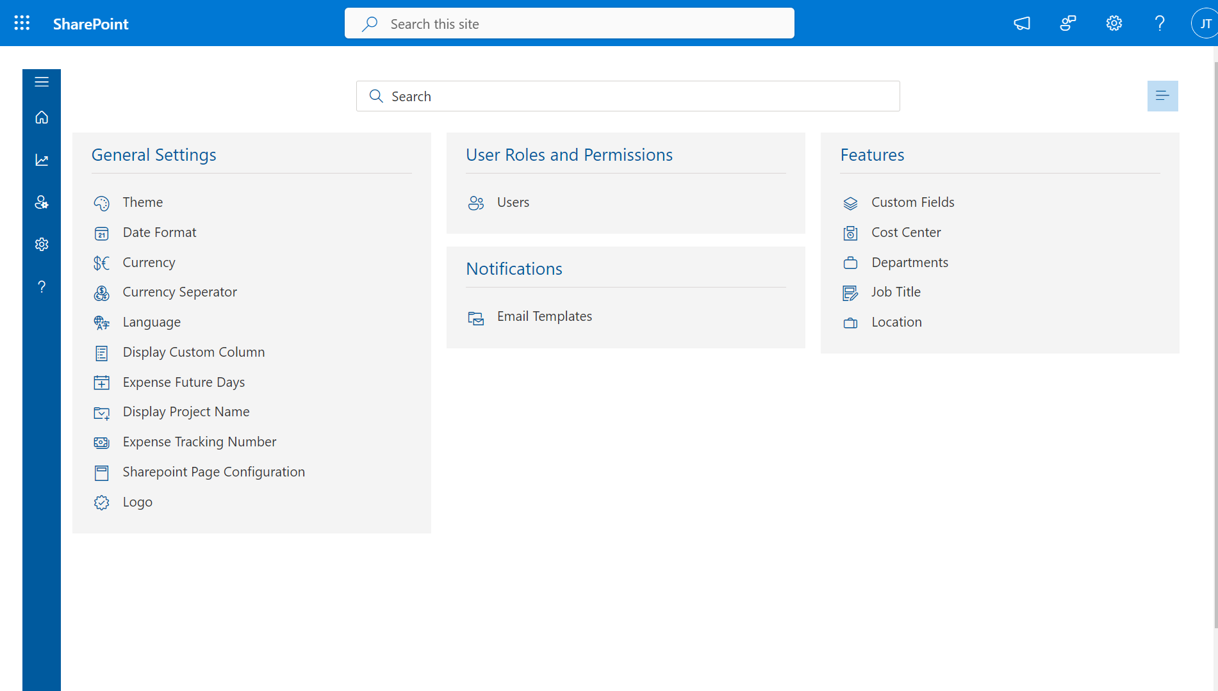Open Display Custom Column setting
Screen dimensions: 1218x691
[193, 352]
